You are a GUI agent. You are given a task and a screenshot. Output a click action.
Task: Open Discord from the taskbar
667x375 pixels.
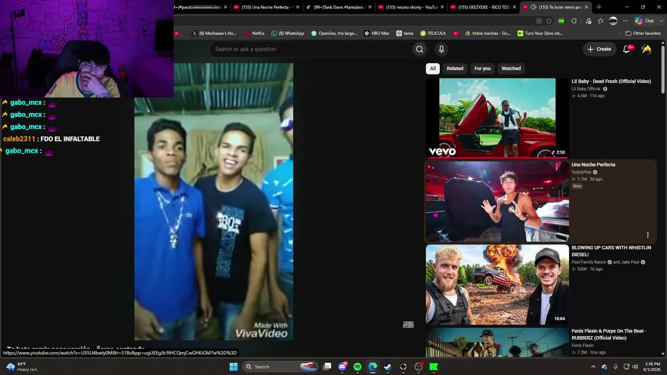[342, 367]
